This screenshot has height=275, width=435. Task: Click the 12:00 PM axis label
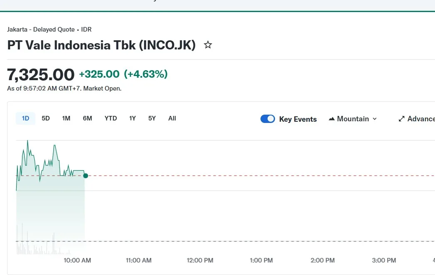pos(200,260)
